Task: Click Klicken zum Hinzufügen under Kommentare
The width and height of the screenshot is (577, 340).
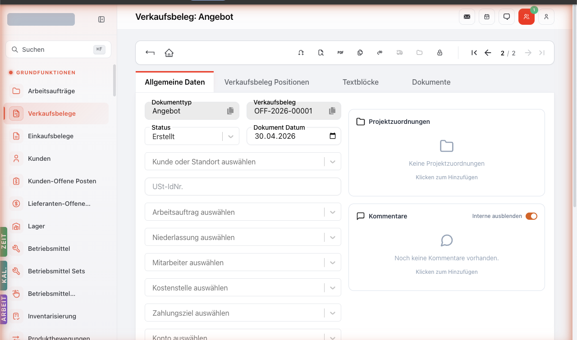Action: 447,272
